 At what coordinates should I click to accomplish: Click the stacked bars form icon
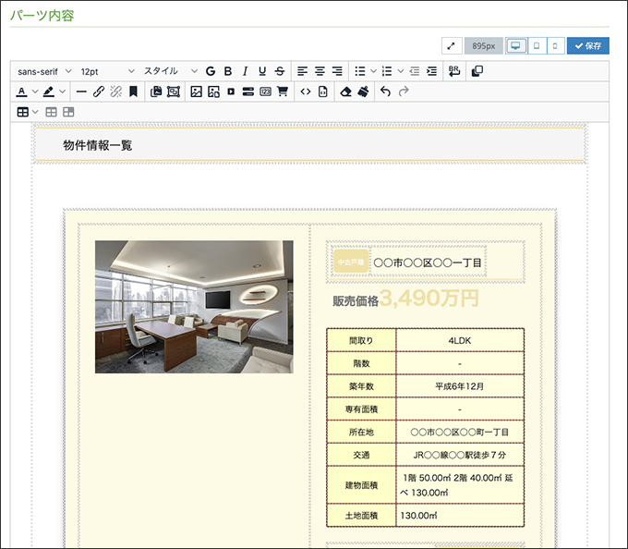(x=248, y=91)
